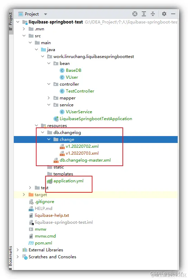The height and width of the screenshot is (279, 188).
Task: Click the liquibase-help.txt file icon
Action: [x=31, y=215]
